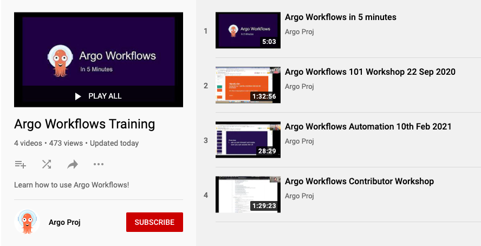Screen dimensions: 481x246
Task: Click index number 3 in the list
Action: tap(205, 140)
